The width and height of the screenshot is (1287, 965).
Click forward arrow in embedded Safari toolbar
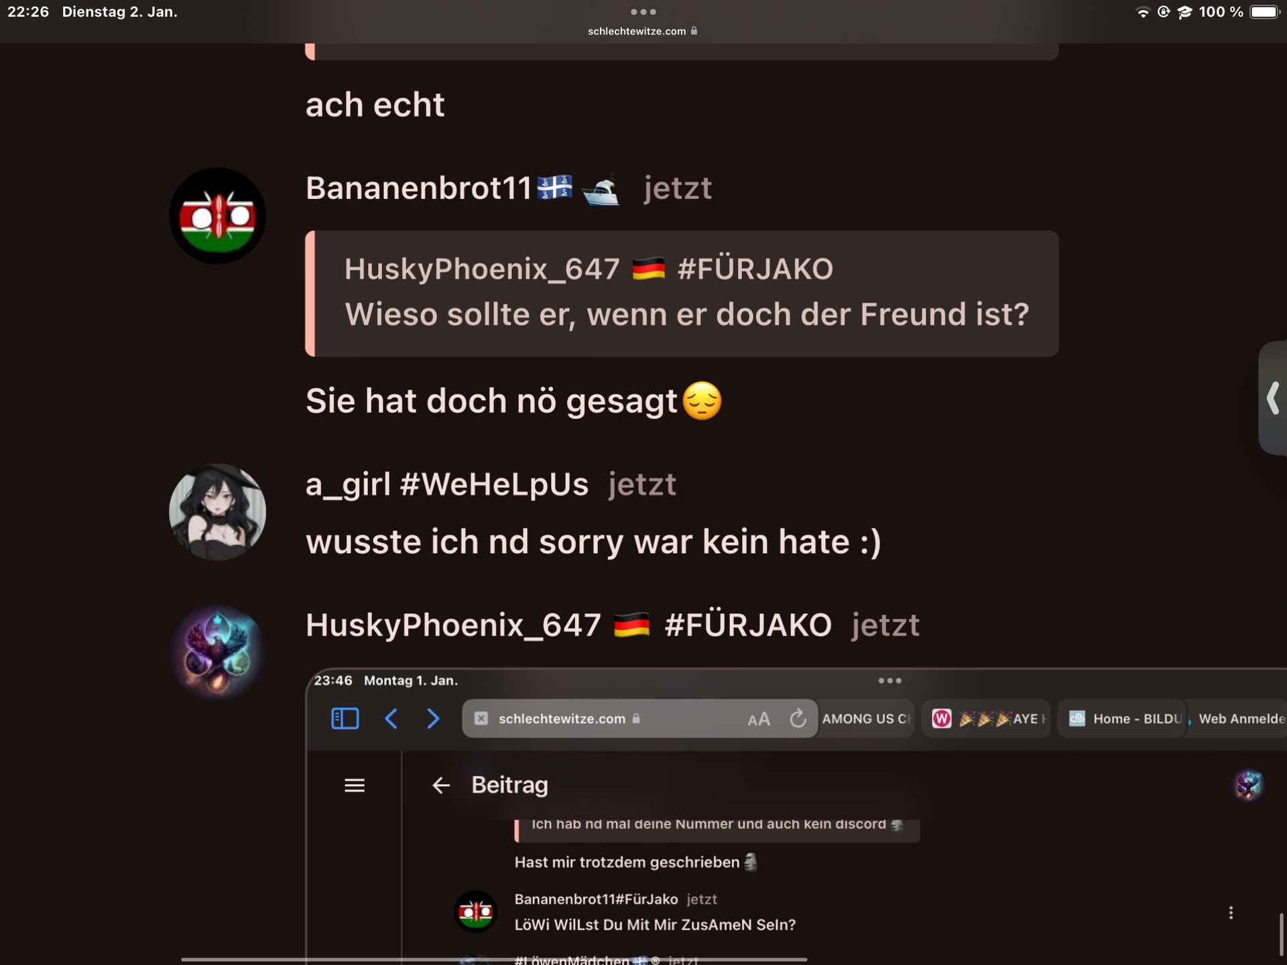(x=433, y=718)
